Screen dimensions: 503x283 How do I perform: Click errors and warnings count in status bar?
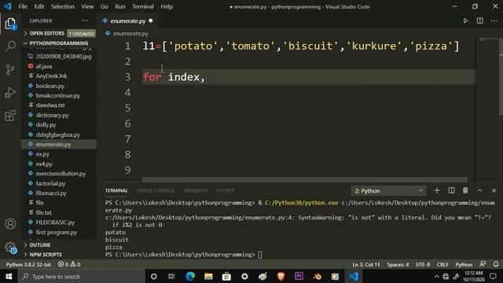(x=69, y=264)
